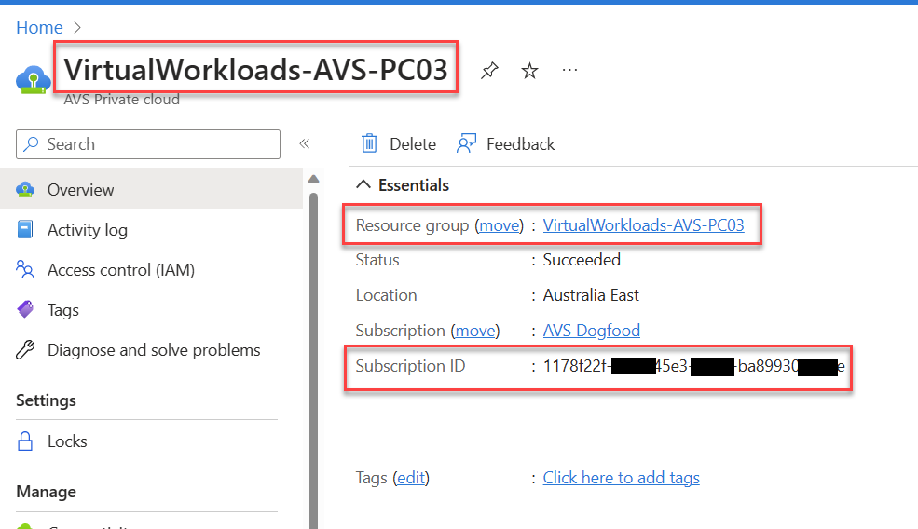Click the sidebar vertical scrollbar thumb

coord(314,359)
